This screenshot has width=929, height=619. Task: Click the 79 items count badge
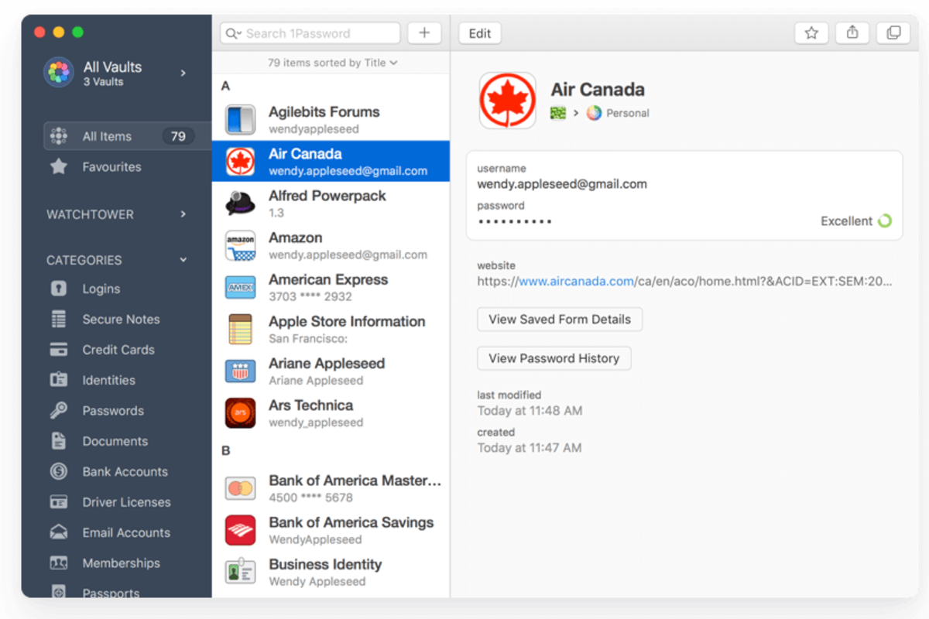point(178,136)
